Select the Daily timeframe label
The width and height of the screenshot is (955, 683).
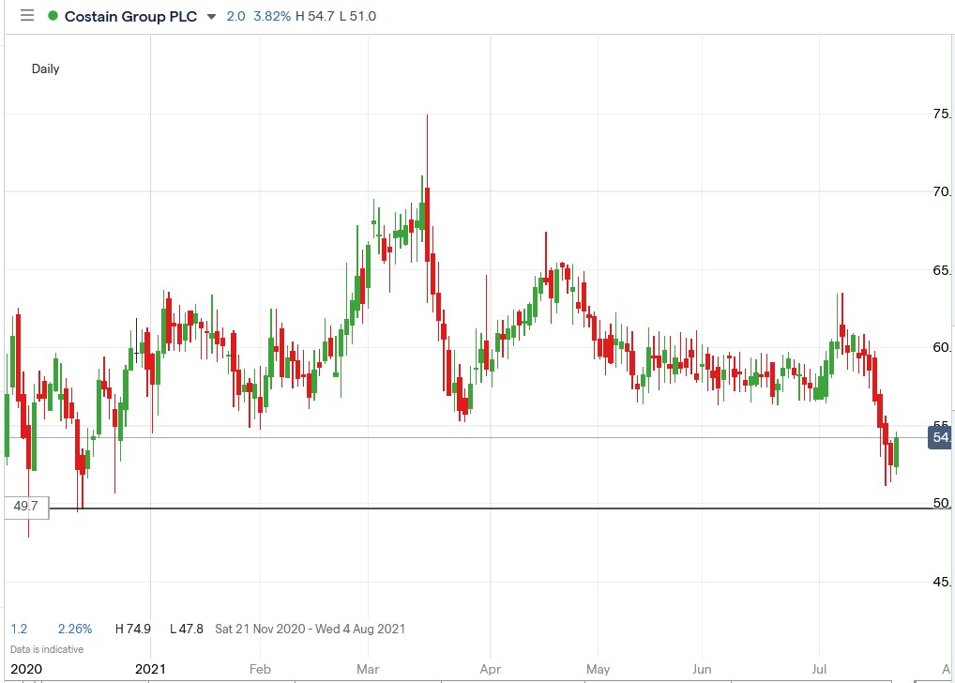(x=44, y=68)
